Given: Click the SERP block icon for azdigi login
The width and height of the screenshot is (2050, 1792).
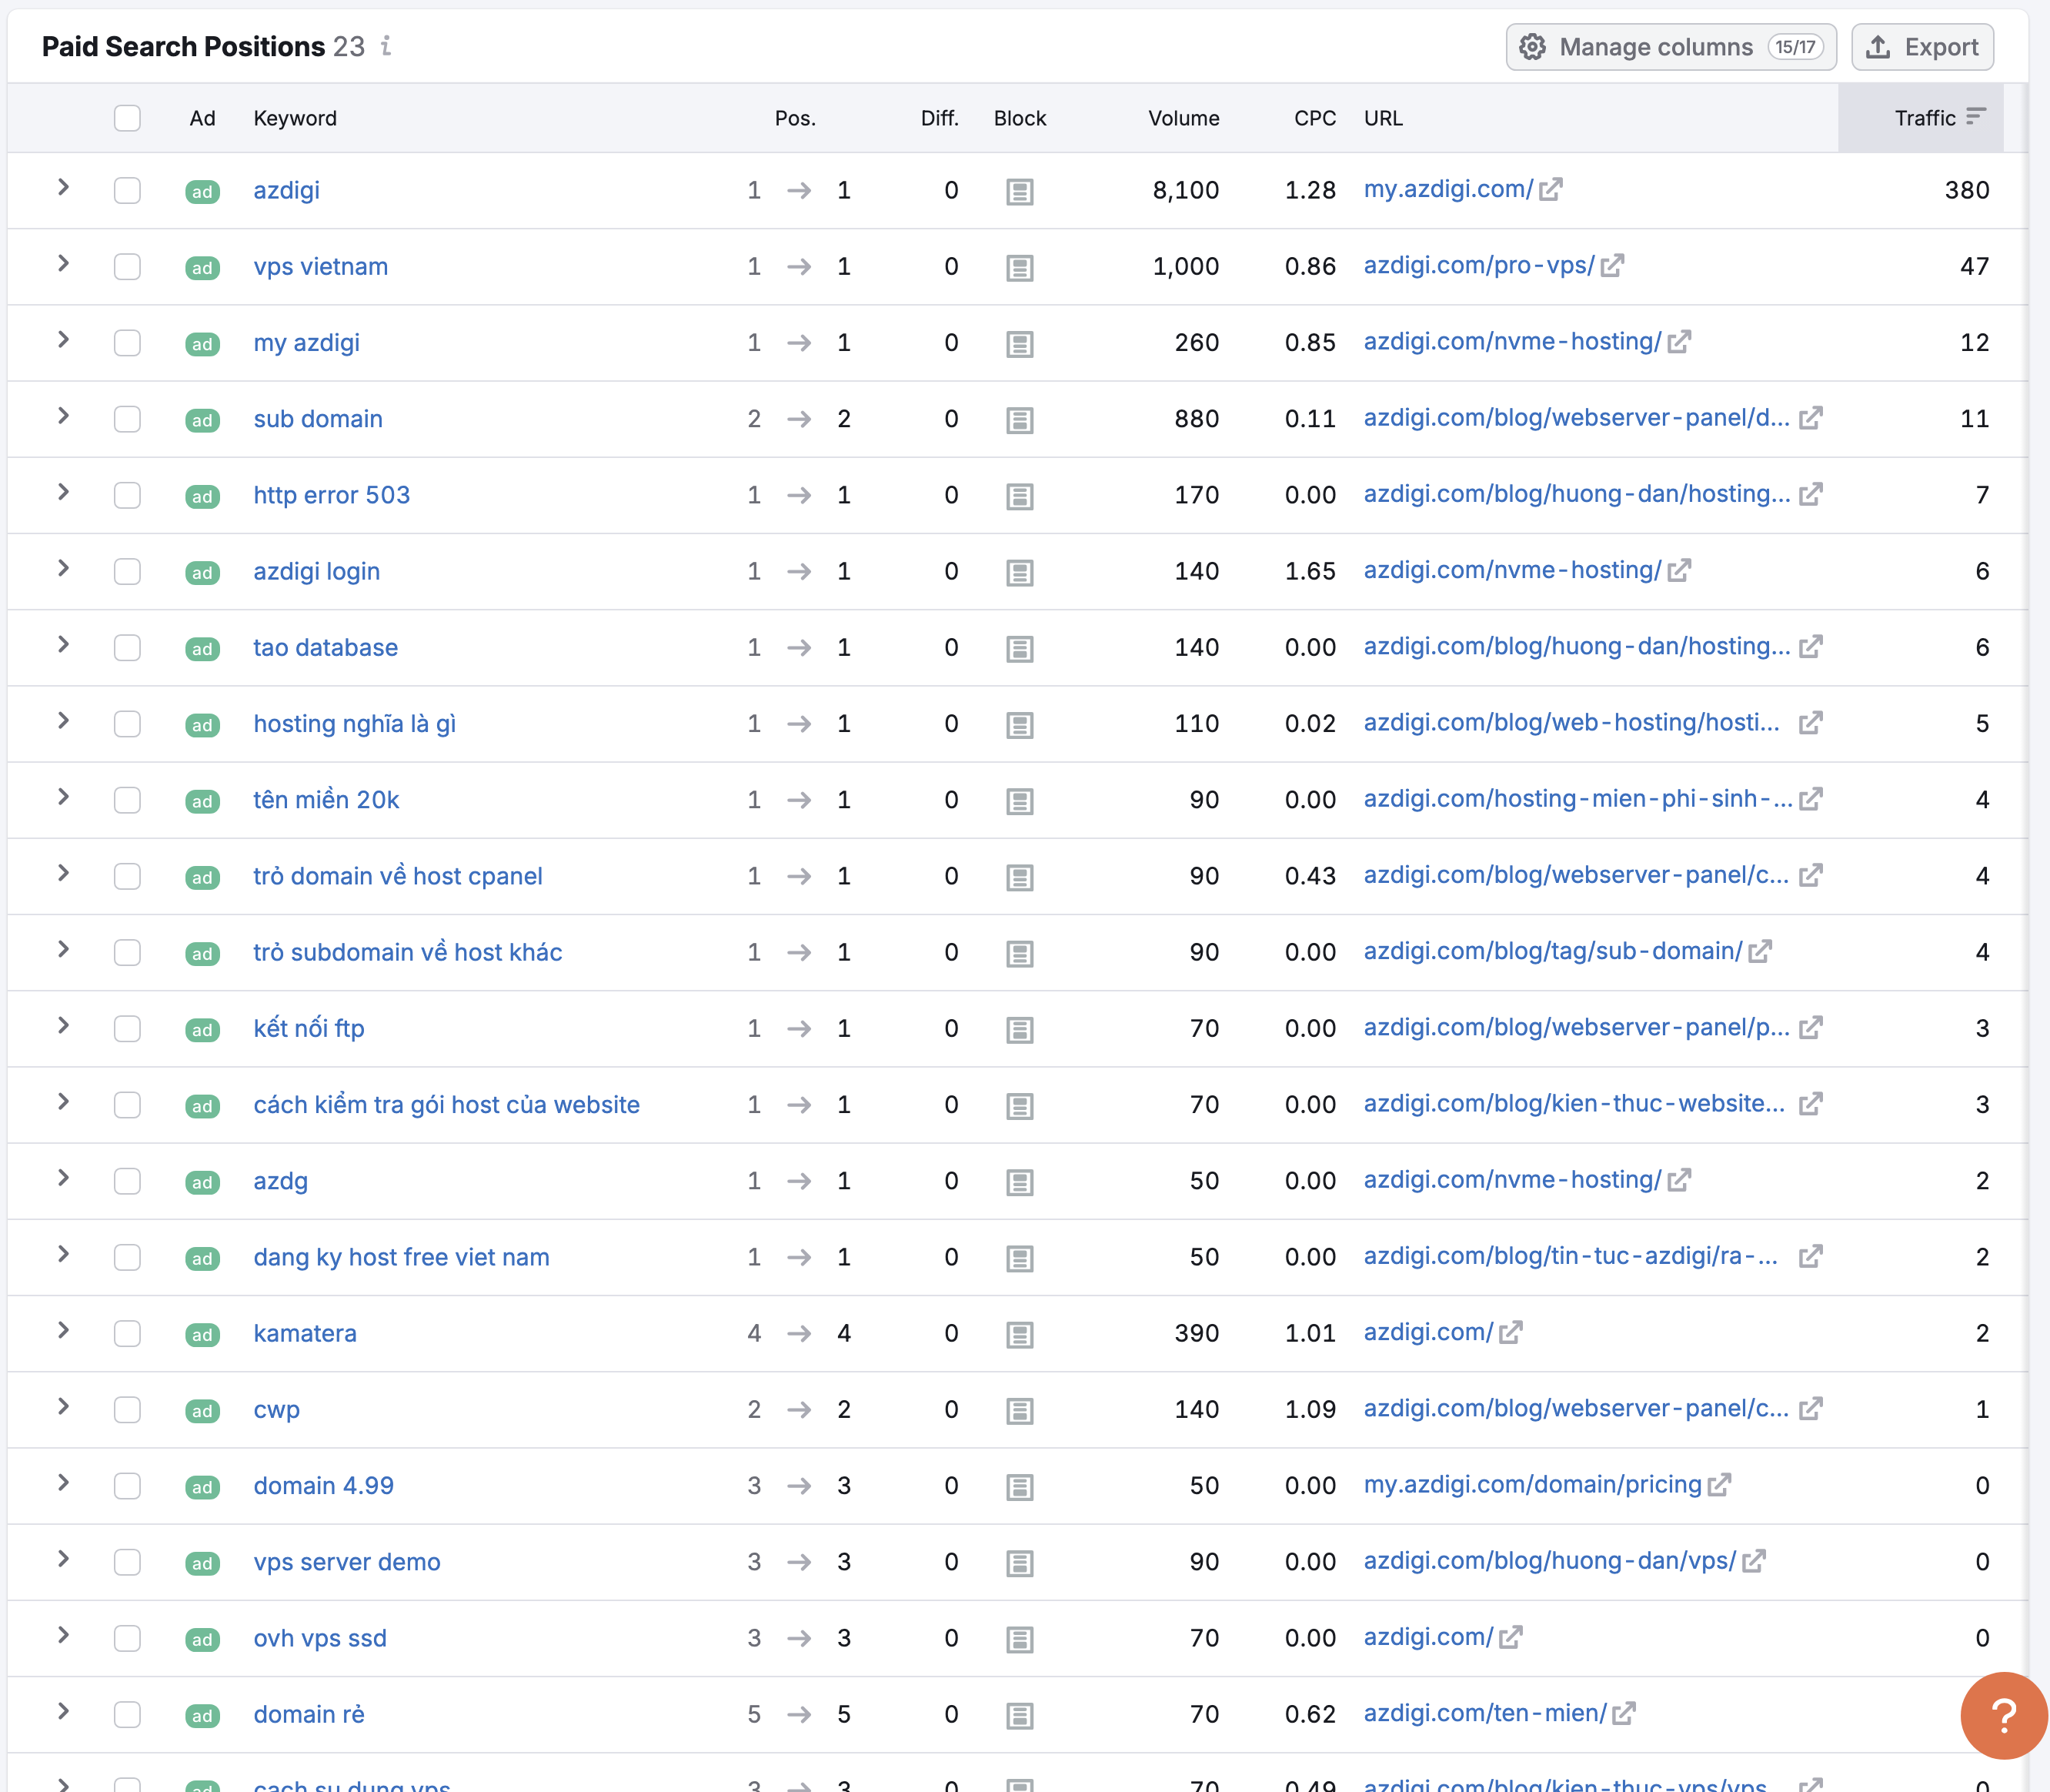Looking at the screenshot, I should [1020, 572].
